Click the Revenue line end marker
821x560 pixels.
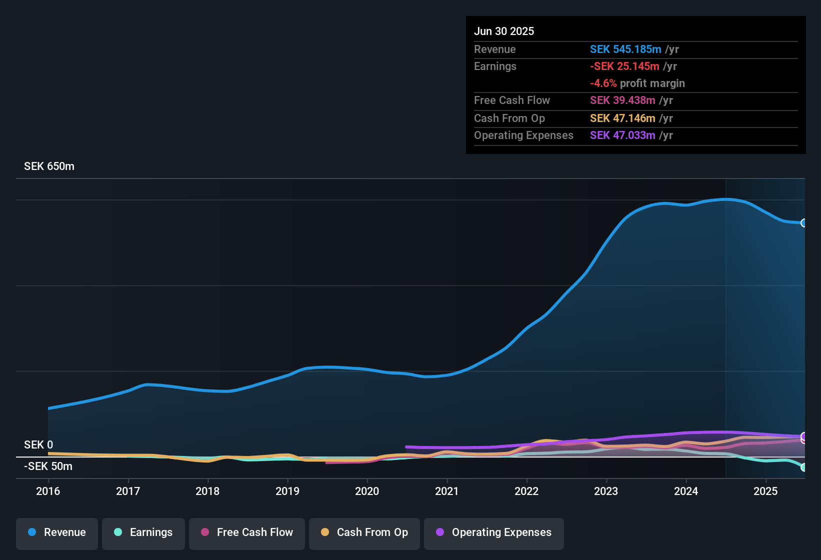click(804, 223)
